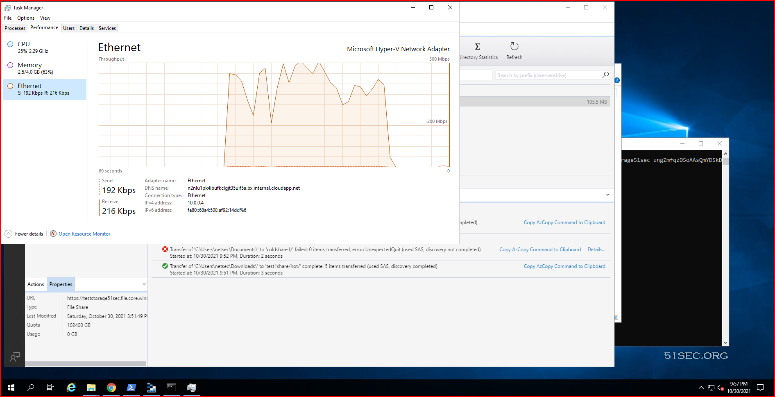Open PowerShell from taskbar
The height and width of the screenshot is (397, 775).
click(x=131, y=387)
